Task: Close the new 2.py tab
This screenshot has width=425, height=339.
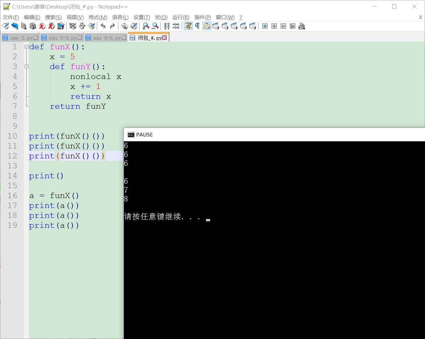Action: 36,38
